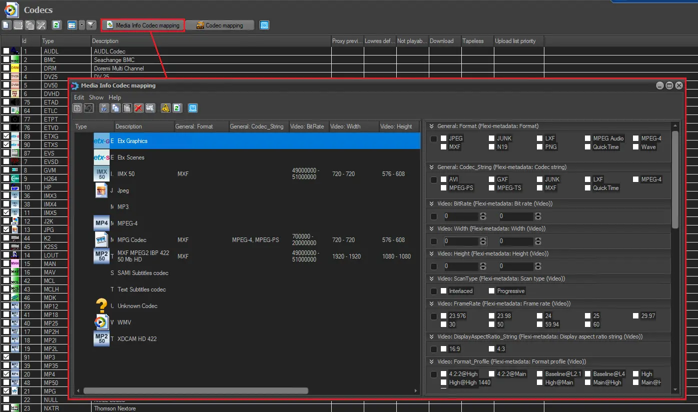Open the Edit menu
Image resolution: width=698 pixels, height=412 pixels.
tap(79, 97)
